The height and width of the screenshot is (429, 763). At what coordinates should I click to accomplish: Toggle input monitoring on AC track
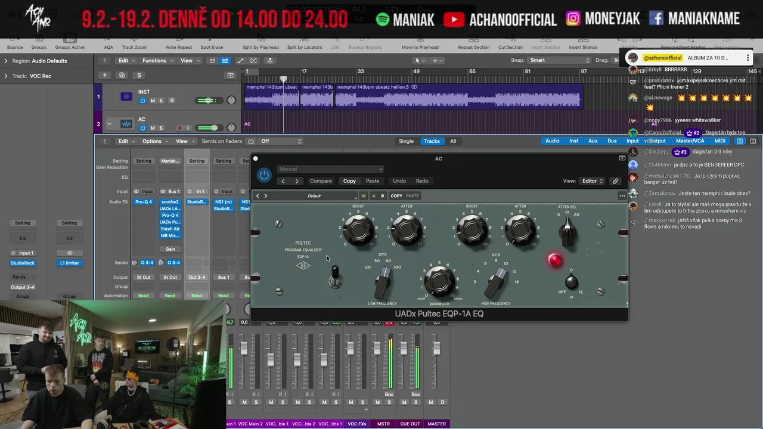(188, 128)
